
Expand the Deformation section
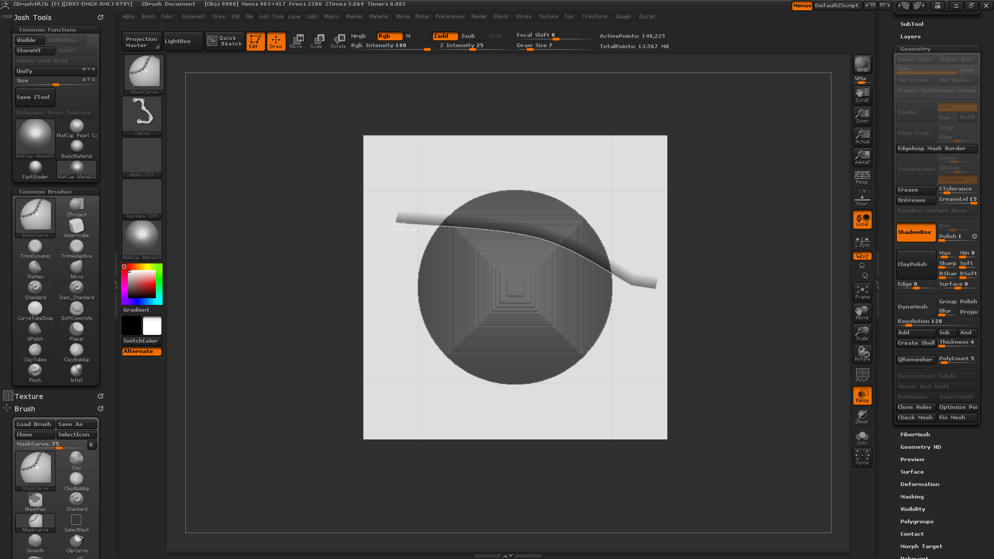919,484
